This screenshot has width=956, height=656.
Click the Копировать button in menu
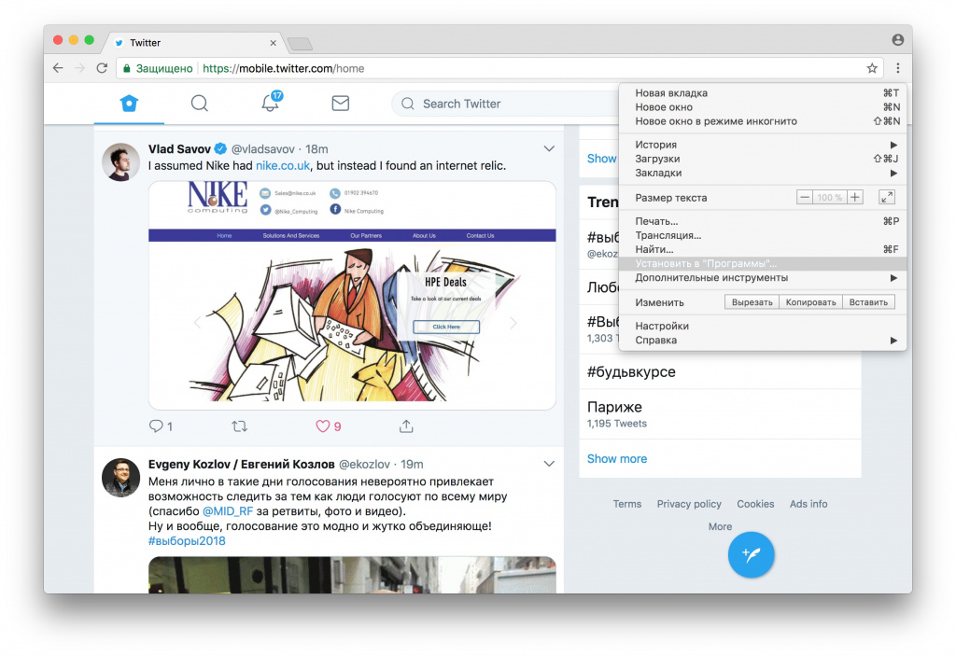pyautogui.click(x=810, y=302)
